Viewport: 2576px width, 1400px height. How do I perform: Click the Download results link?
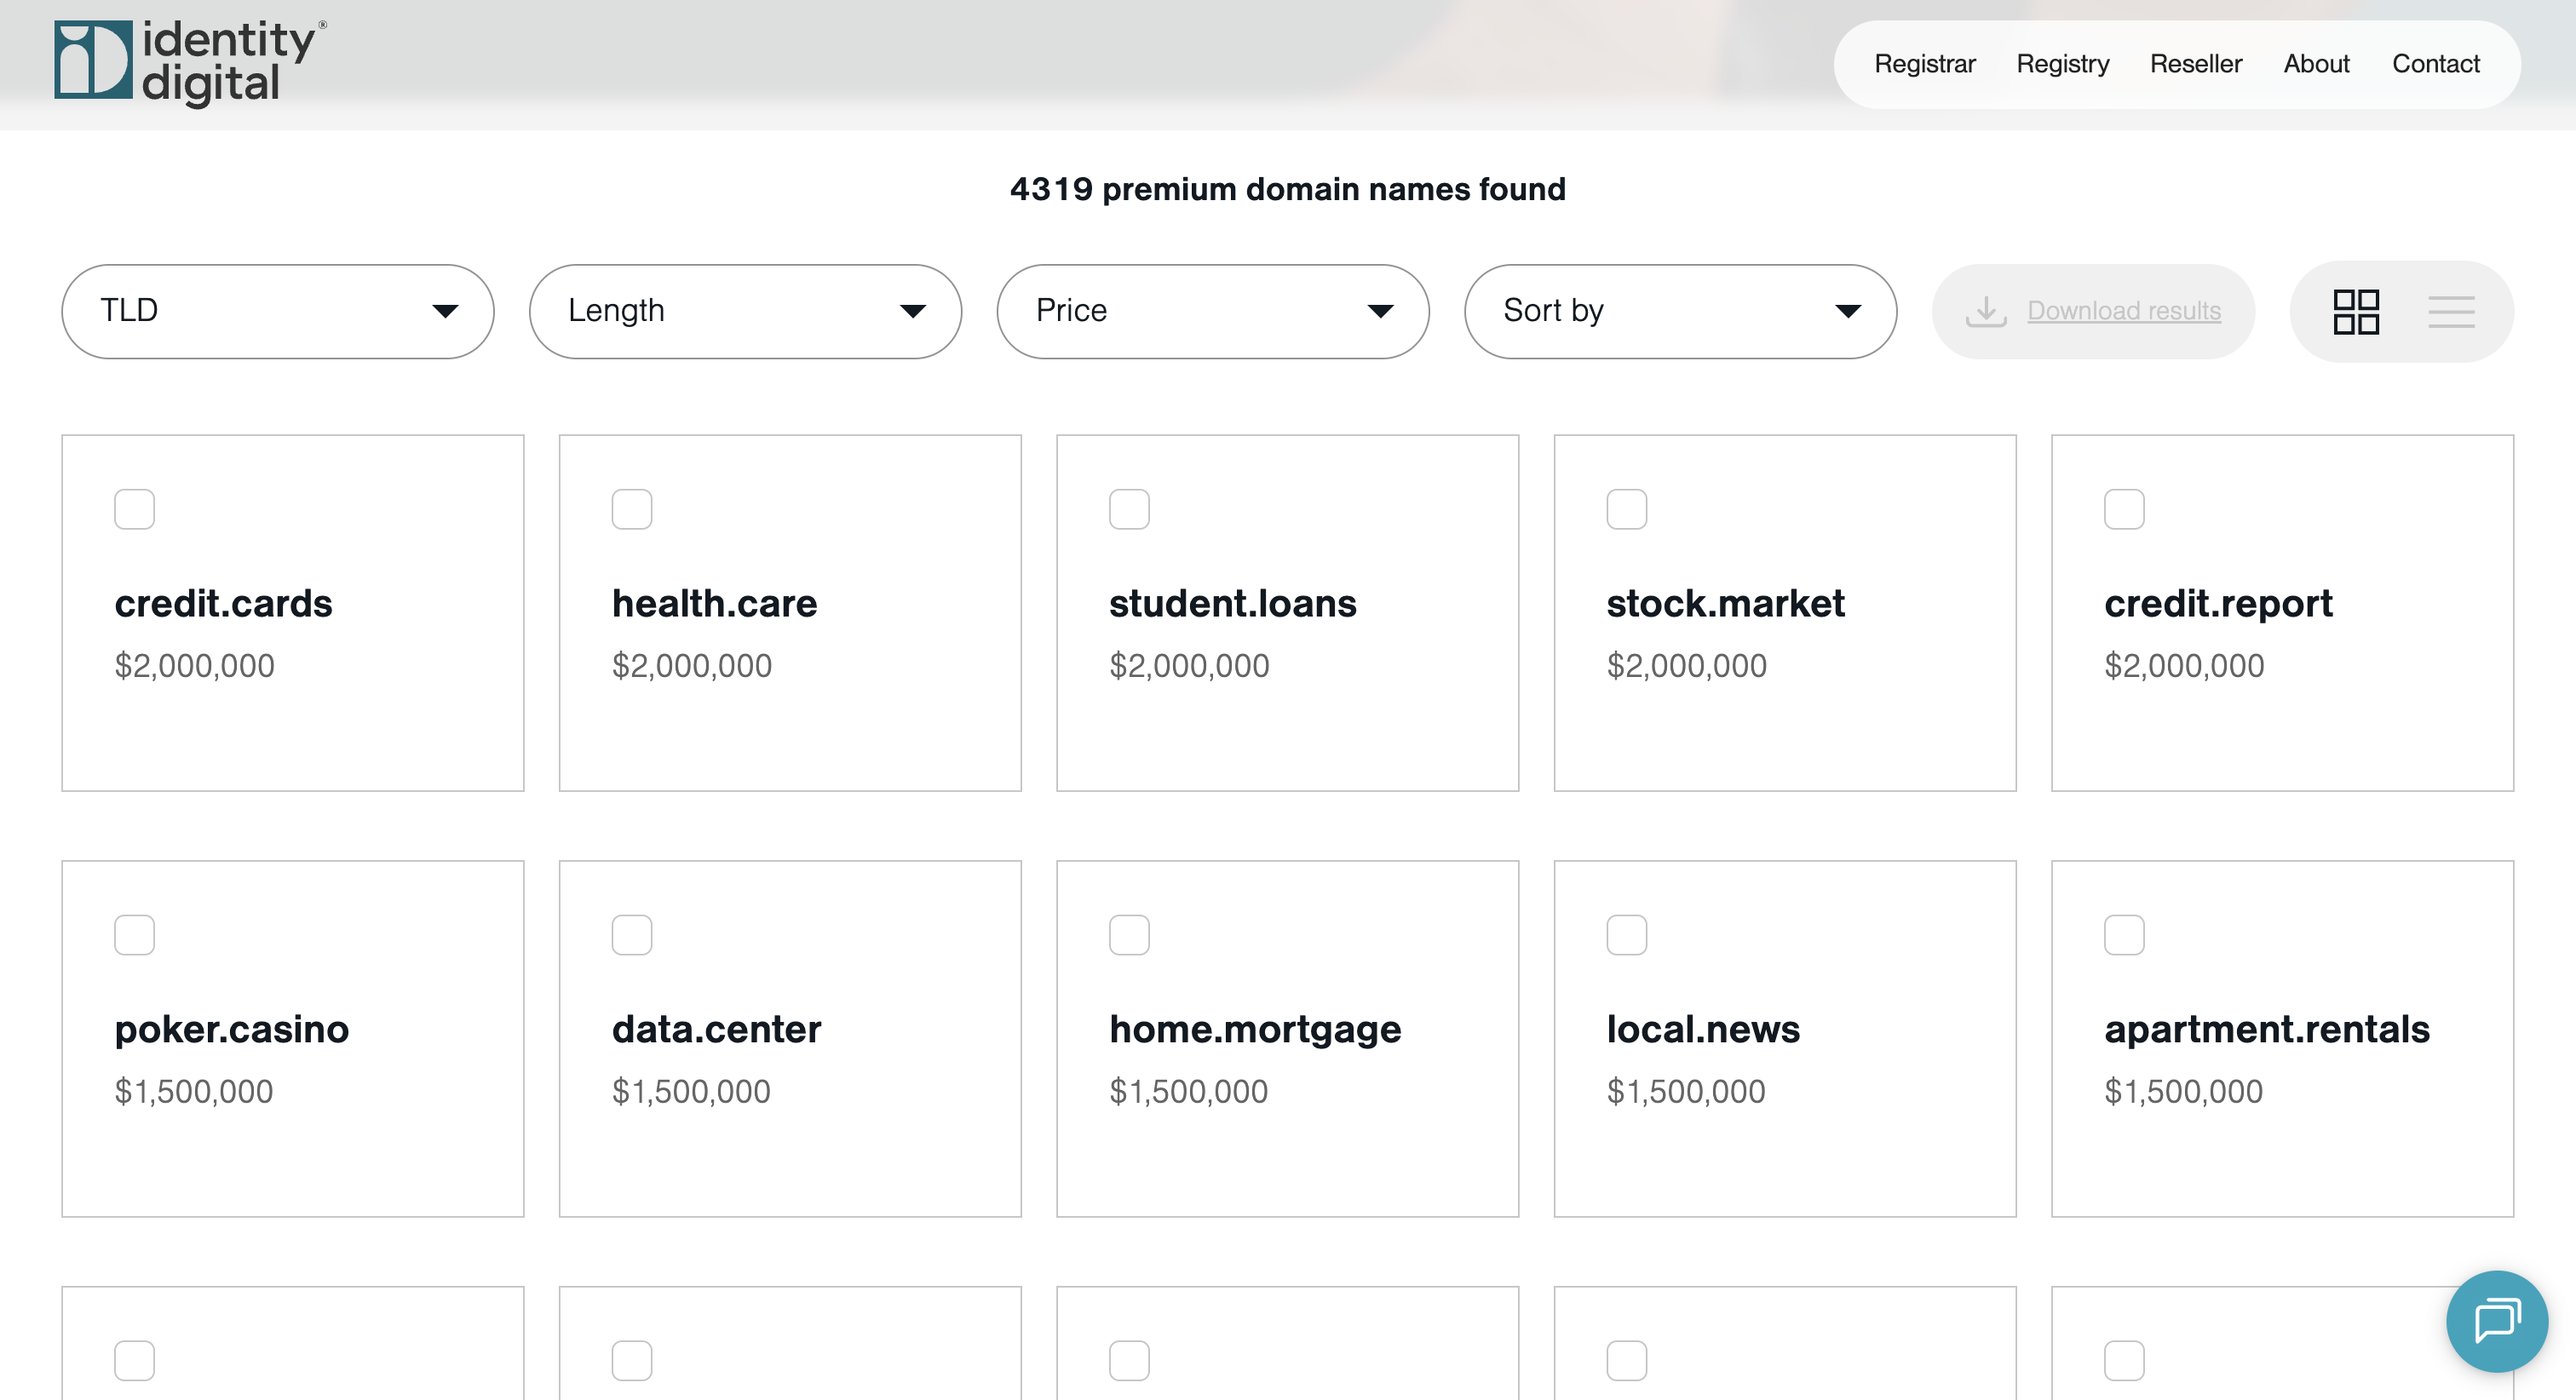[2124, 311]
